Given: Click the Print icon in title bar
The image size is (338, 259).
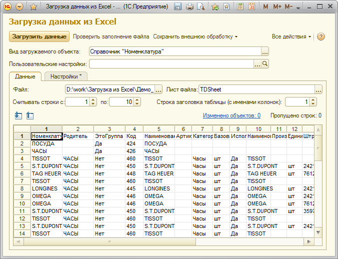Looking at the screenshot, I should coord(189,7).
